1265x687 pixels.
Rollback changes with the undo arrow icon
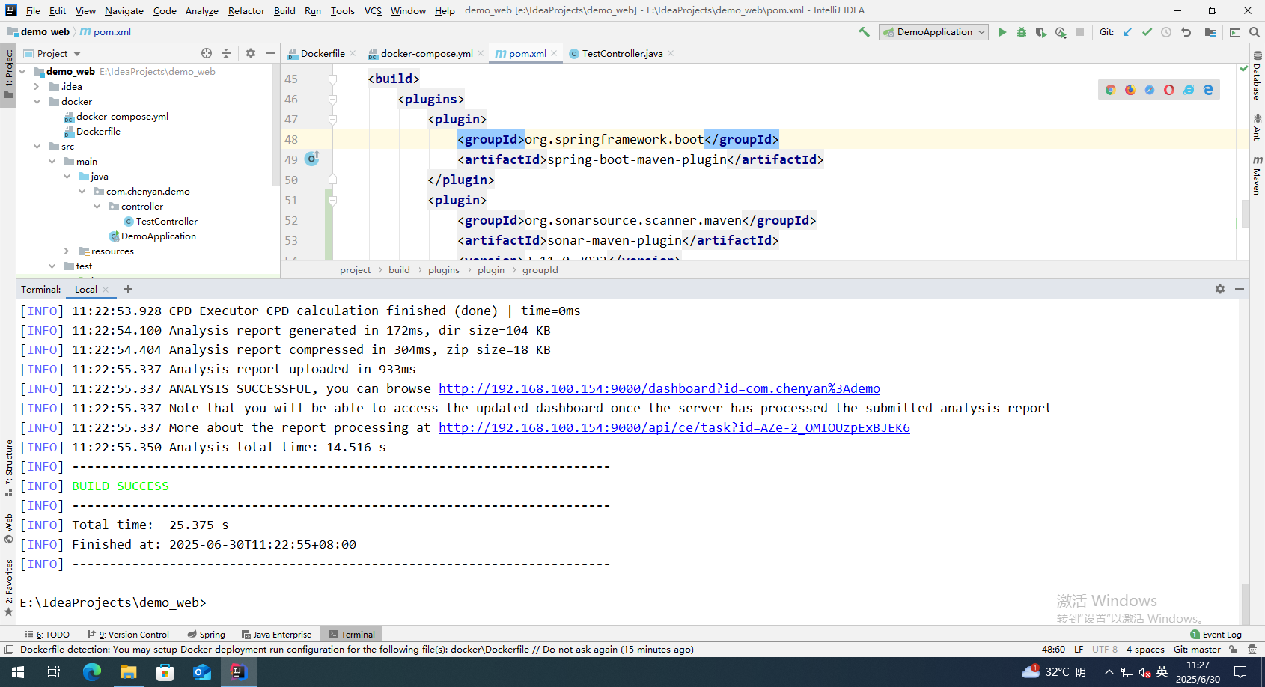[x=1186, y=32]
